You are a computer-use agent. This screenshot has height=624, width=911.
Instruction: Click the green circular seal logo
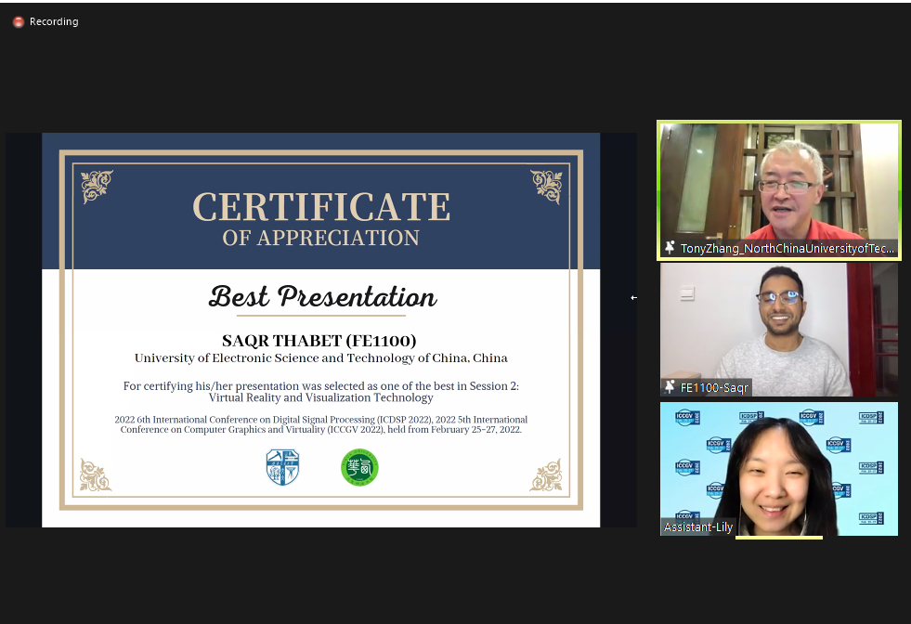pyautogui.click(x=359, y=467)
